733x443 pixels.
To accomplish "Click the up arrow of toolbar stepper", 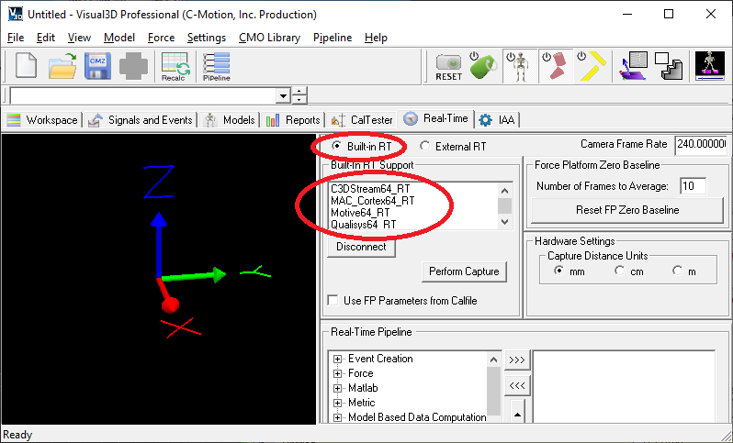I will coord(299,91).
